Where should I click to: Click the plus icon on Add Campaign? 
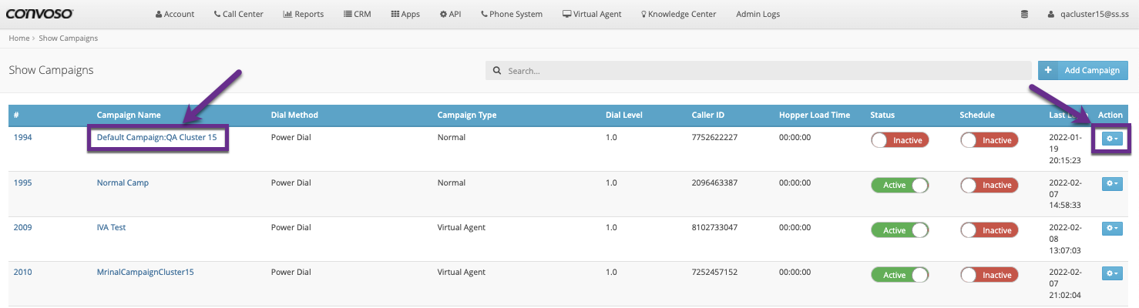pyautogui.click(x=1048, y=70)
